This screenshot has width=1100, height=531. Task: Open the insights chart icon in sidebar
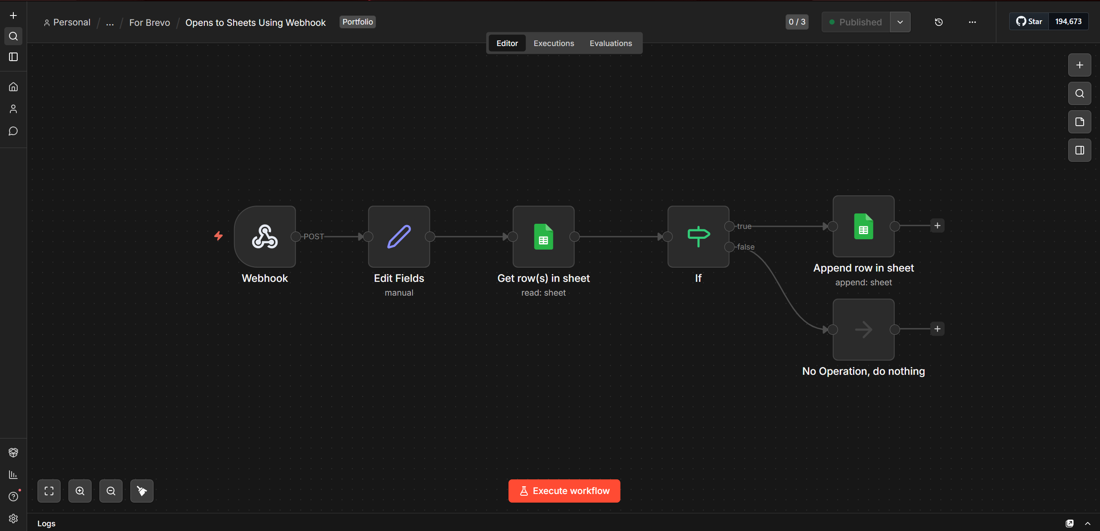[x=13, y=475]
